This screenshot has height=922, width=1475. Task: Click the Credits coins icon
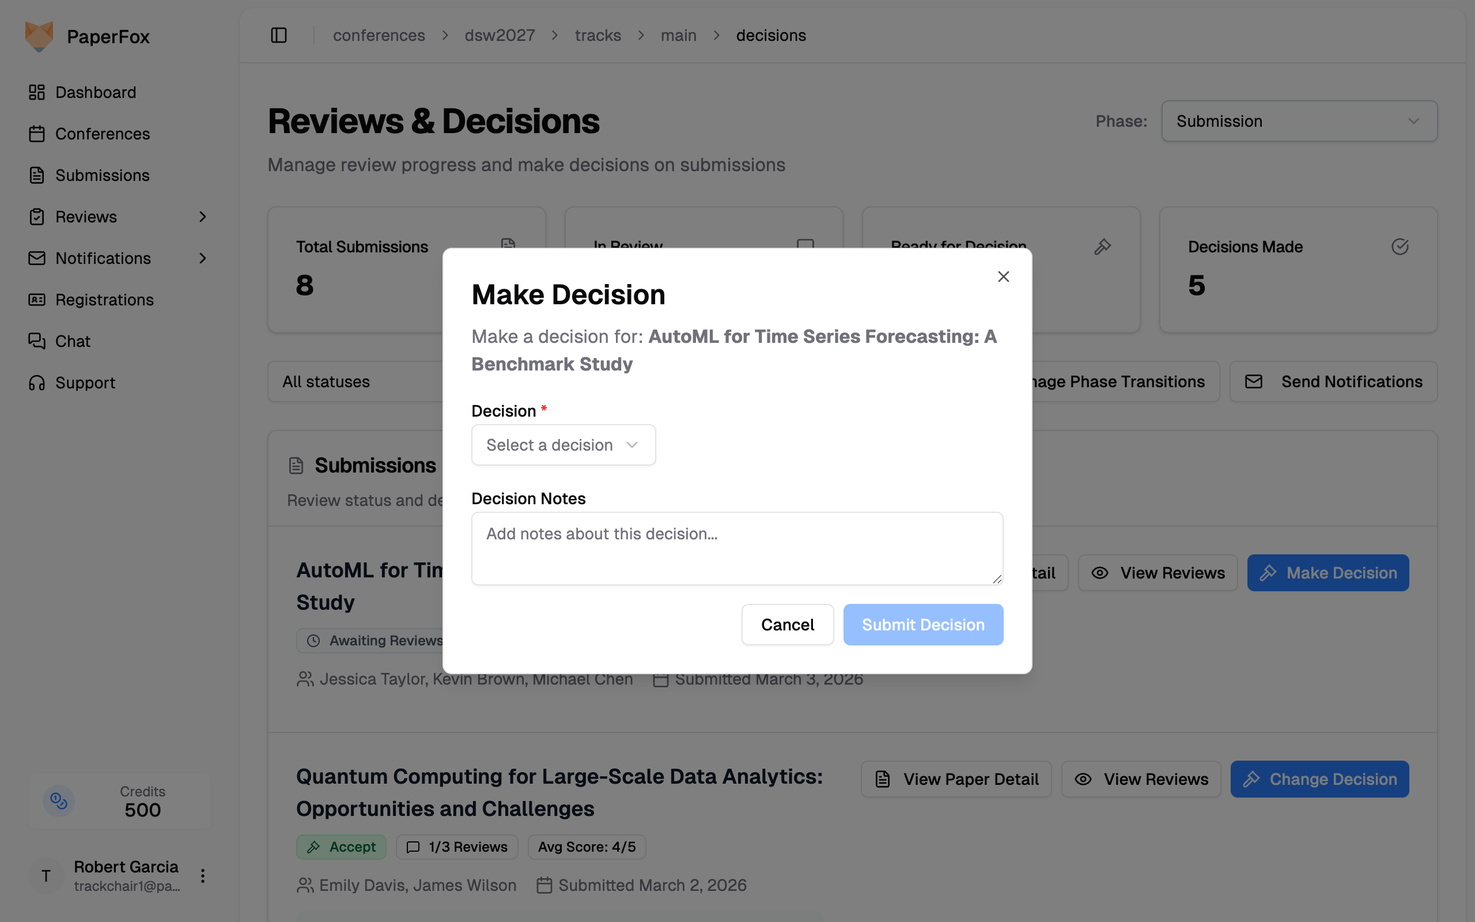click(59, 800)
